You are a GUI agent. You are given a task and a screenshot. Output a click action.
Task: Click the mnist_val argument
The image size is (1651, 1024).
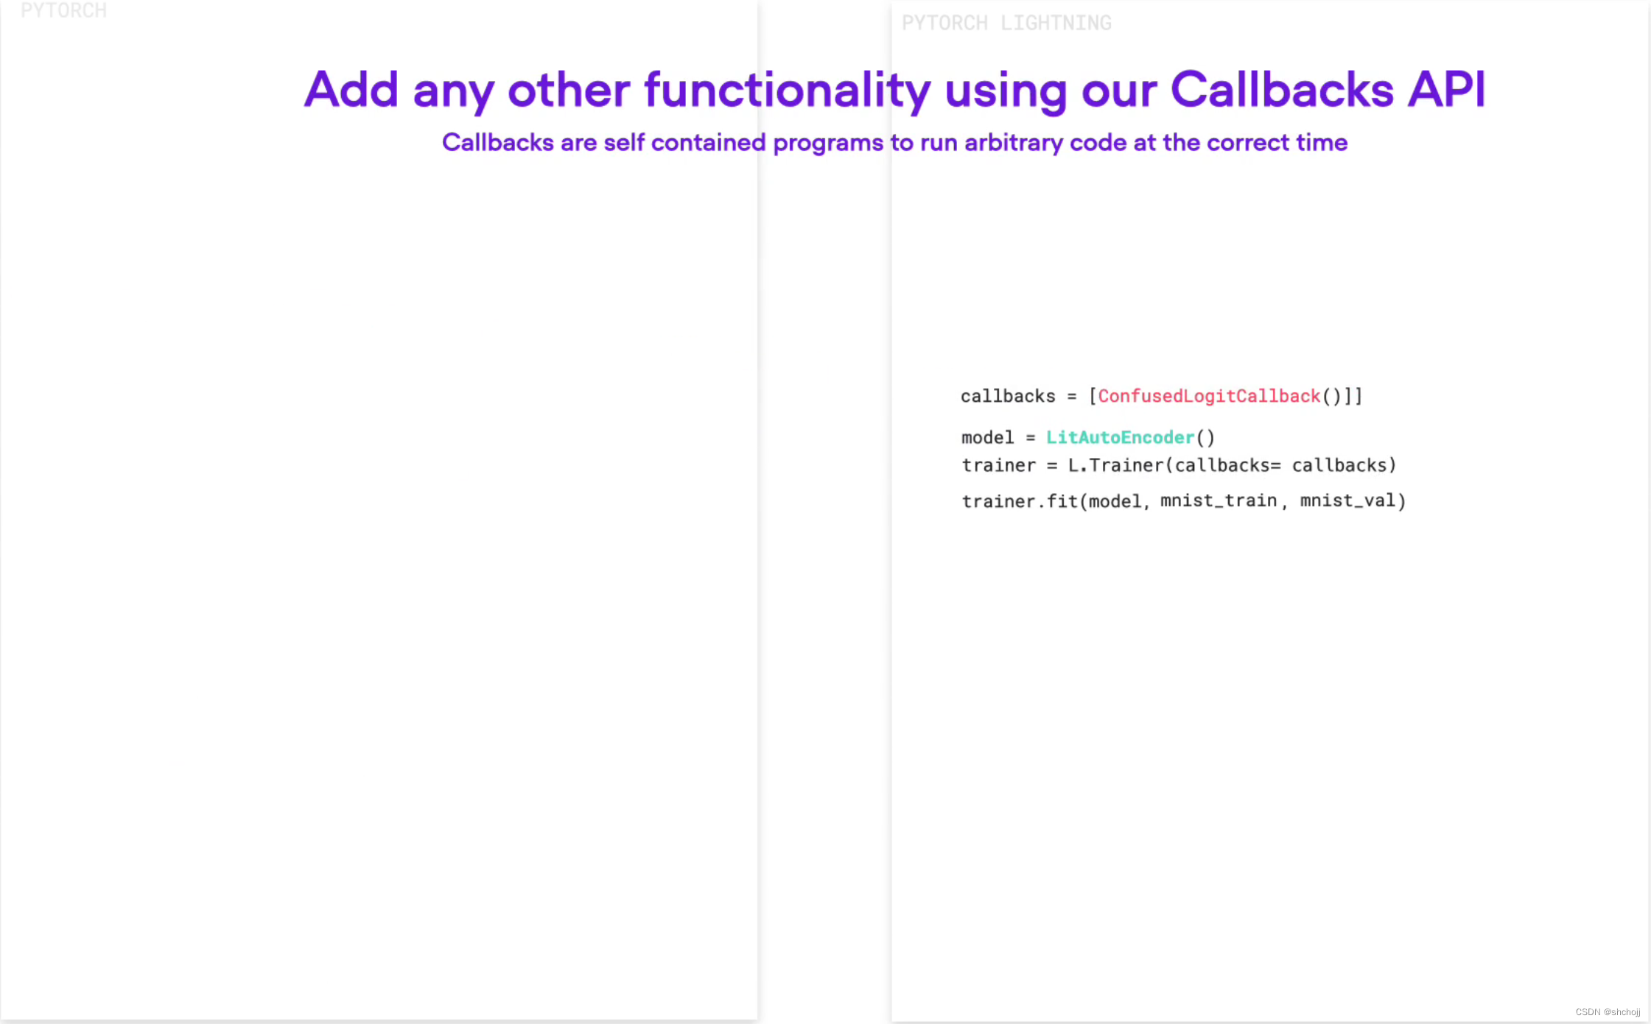coord(1347,501)
